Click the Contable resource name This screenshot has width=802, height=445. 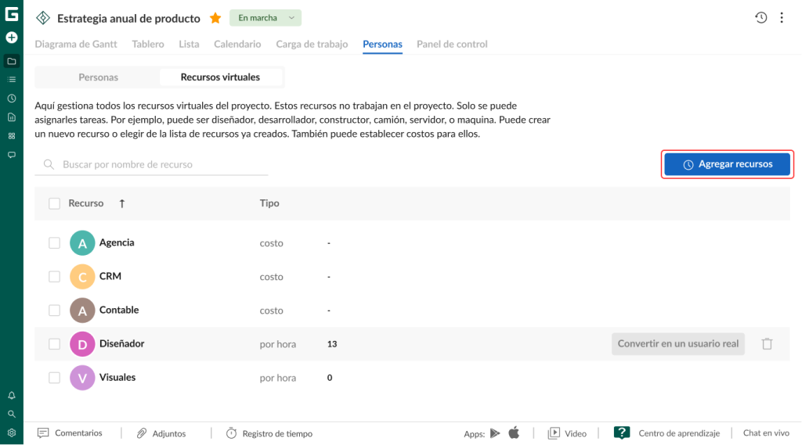tap(119, 310)
